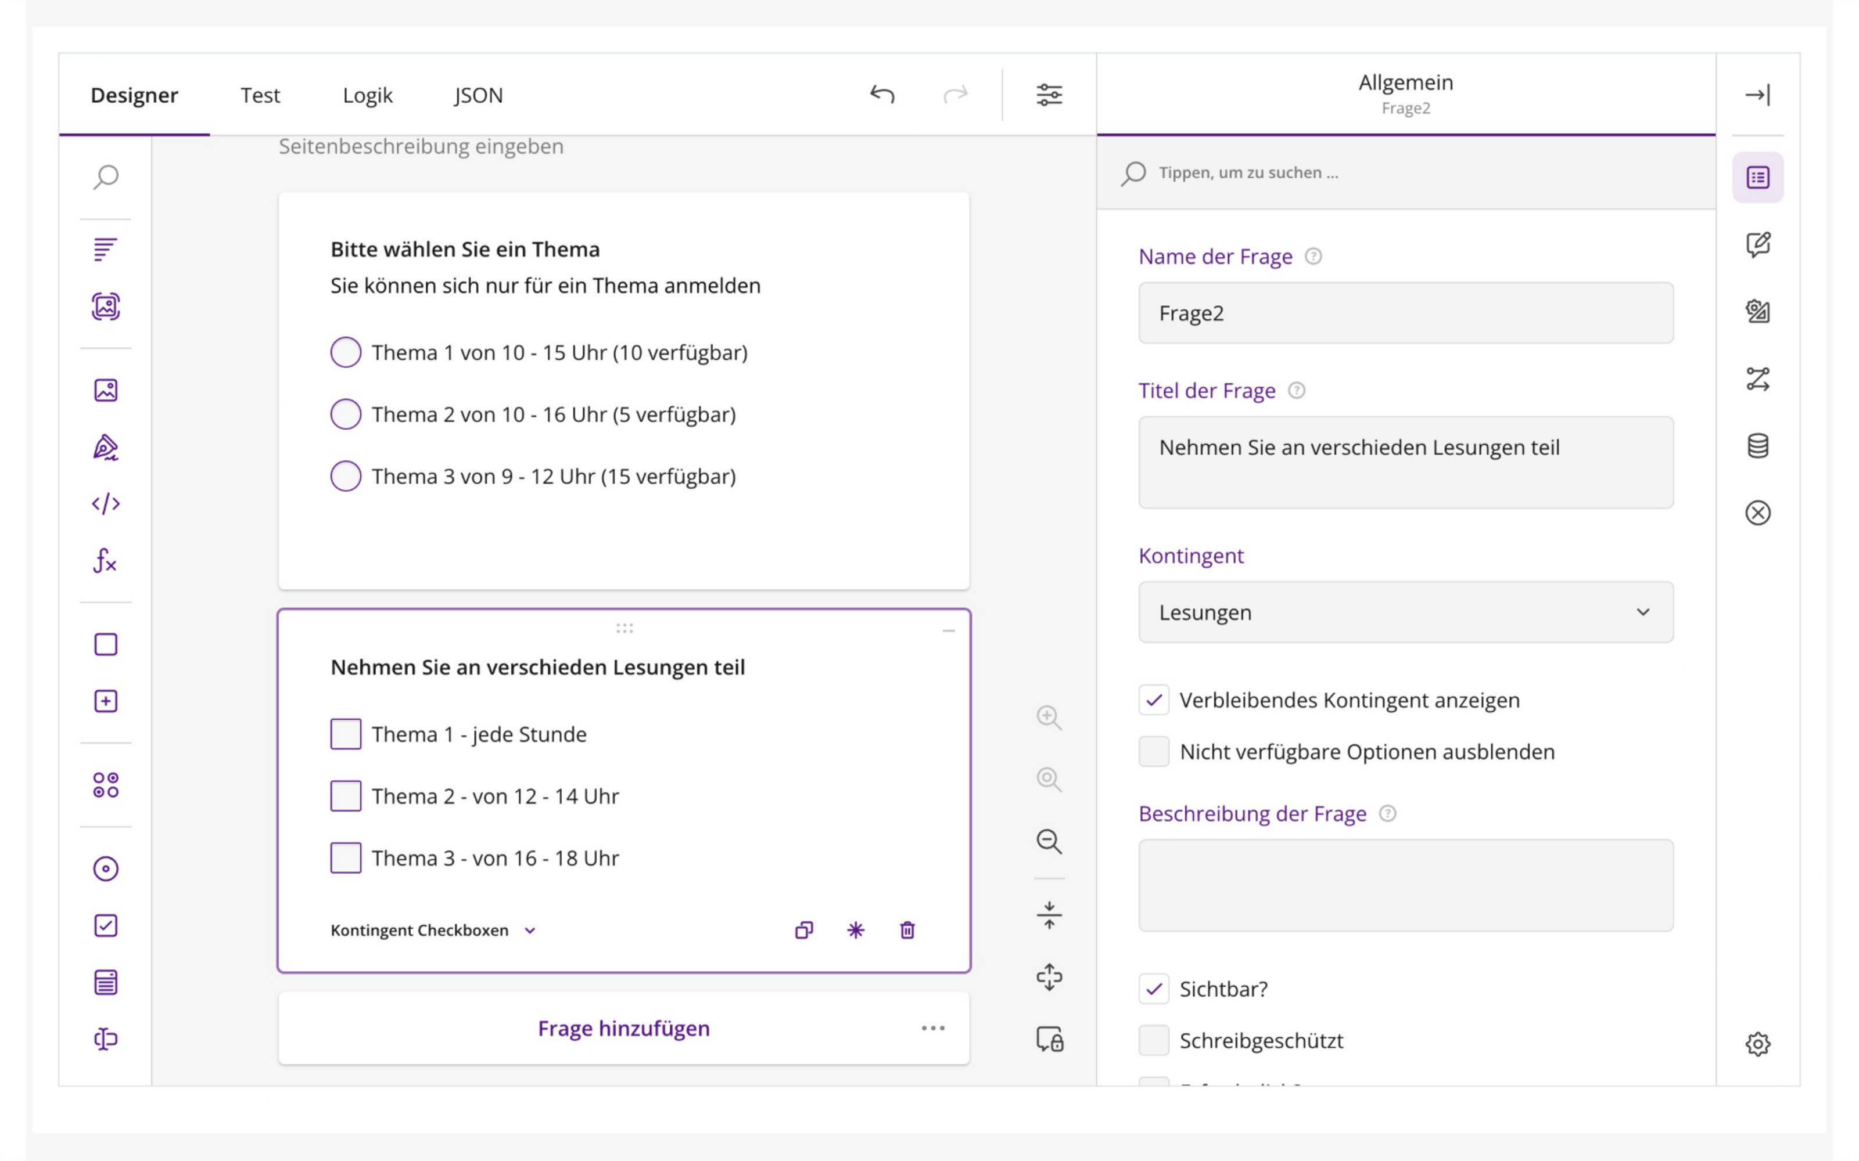Select the dynamic panel plus icon
Image resolution: width=1859 pixels, height=1161 pixels.
tap(106, 701)
